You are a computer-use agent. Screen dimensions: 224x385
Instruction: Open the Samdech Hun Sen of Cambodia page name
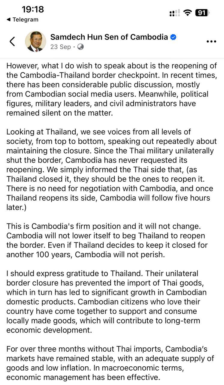tap(109, 37)
